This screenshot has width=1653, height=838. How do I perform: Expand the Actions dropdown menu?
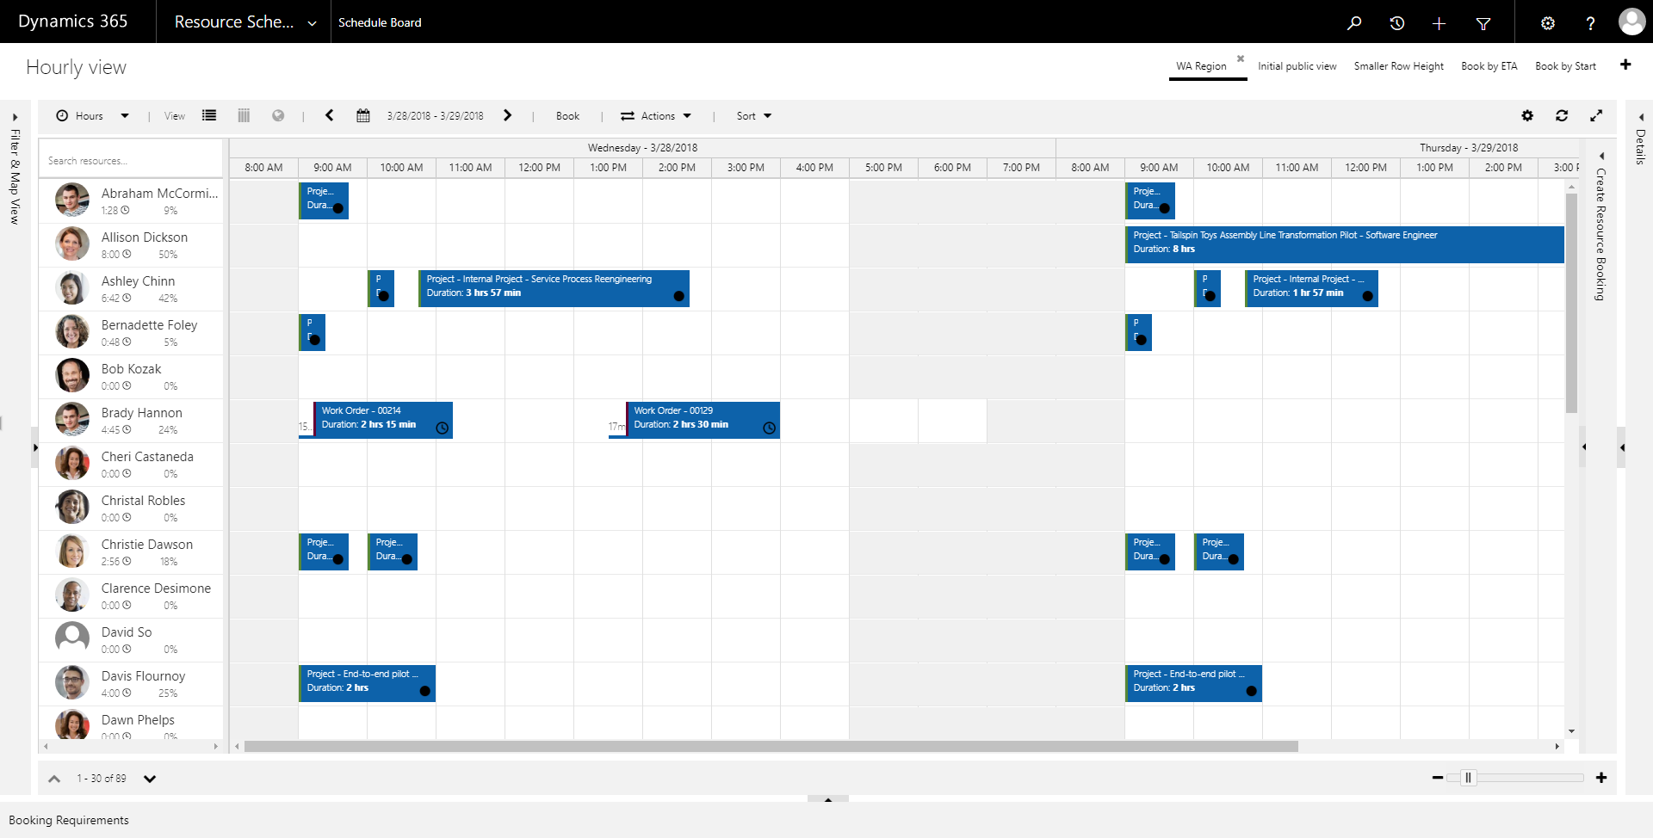(x=656, y=116)
